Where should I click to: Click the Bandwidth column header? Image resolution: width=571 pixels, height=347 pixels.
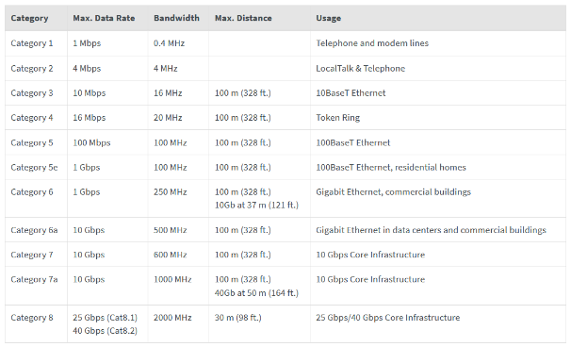coord(176,18)
